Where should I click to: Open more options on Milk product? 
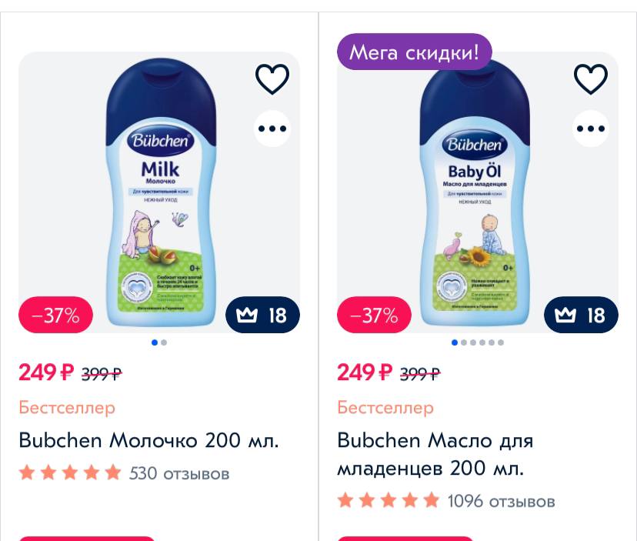(272, 129)
